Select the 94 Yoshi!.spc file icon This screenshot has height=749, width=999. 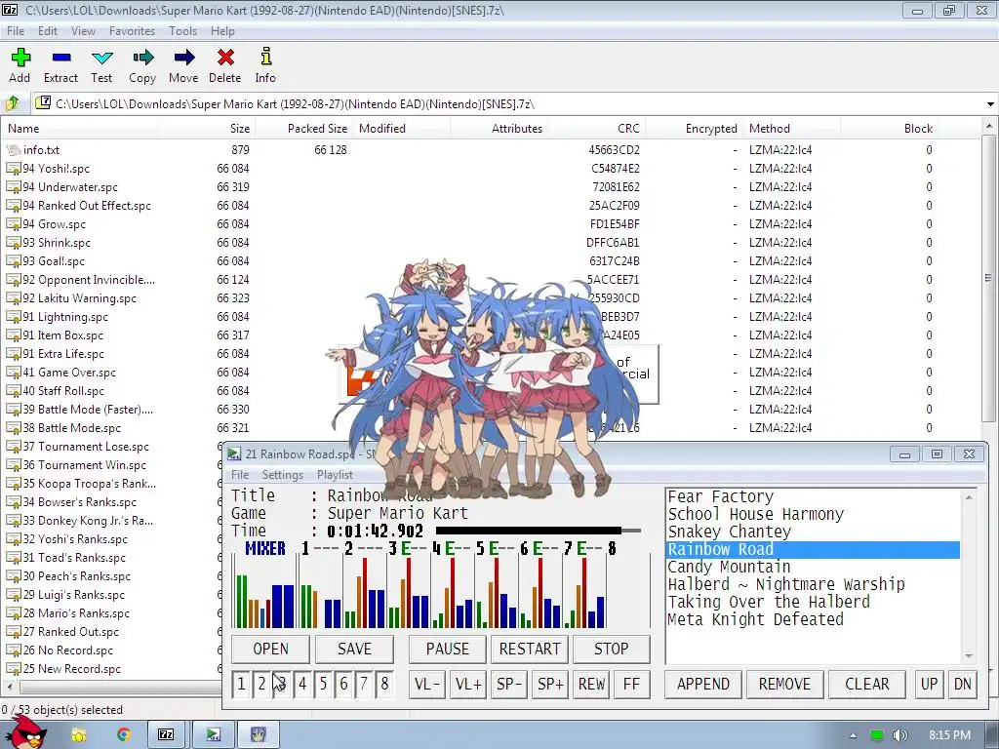click(x=14, y=169)
